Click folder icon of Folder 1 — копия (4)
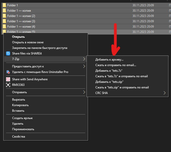Screen dimensions: 171x152 (x=4, y=27)
